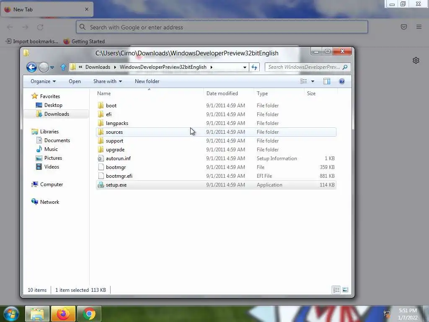Expand the address bar history dropdown
The image size is (429, 322).
click(x=245, y=68)
